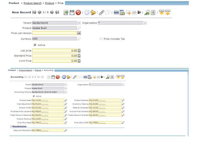Open lookup for Product Revenue account
This screenshot has height=151, width=203.
66,119
